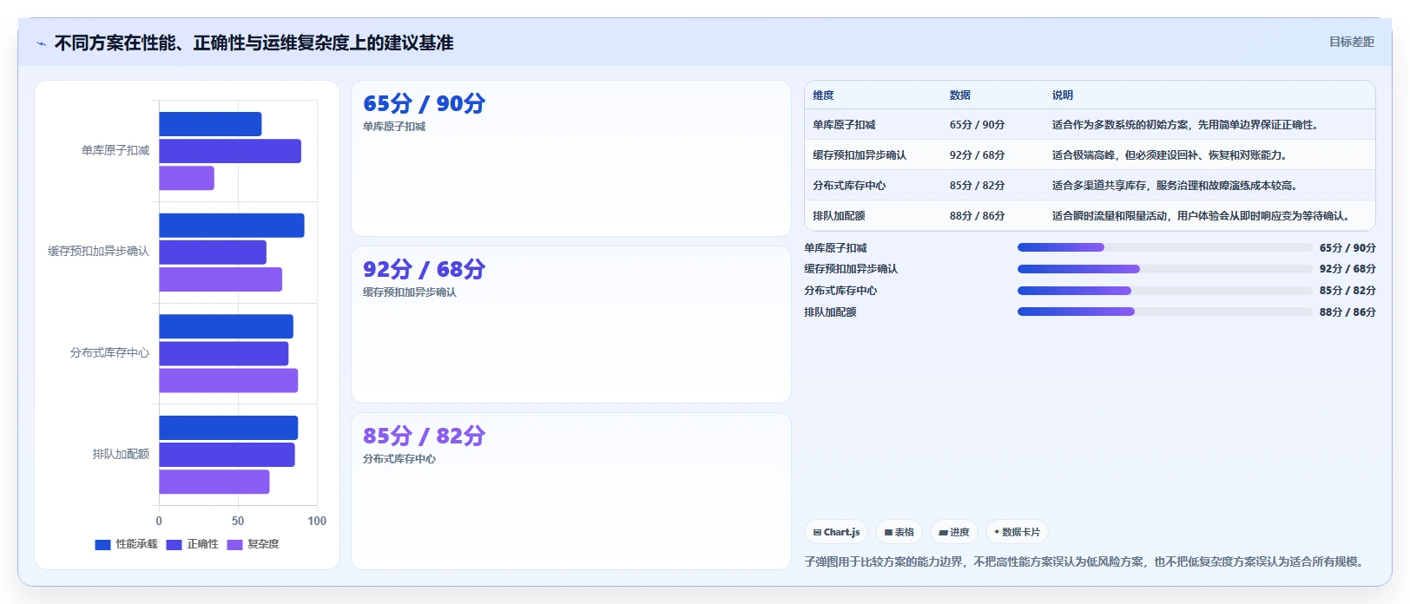Click the 复杂度 bar for 排队加配额
The height and width of the screenshot is (604, 1410).
tap(214, 482)
